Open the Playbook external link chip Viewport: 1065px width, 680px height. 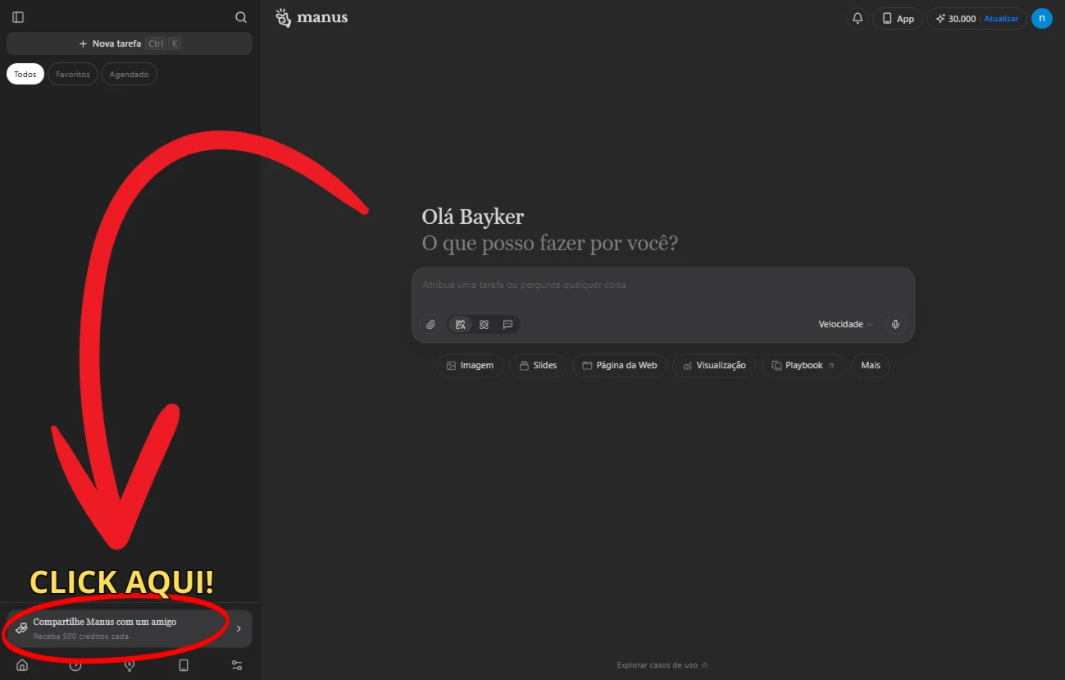click(x=803, y=366)
